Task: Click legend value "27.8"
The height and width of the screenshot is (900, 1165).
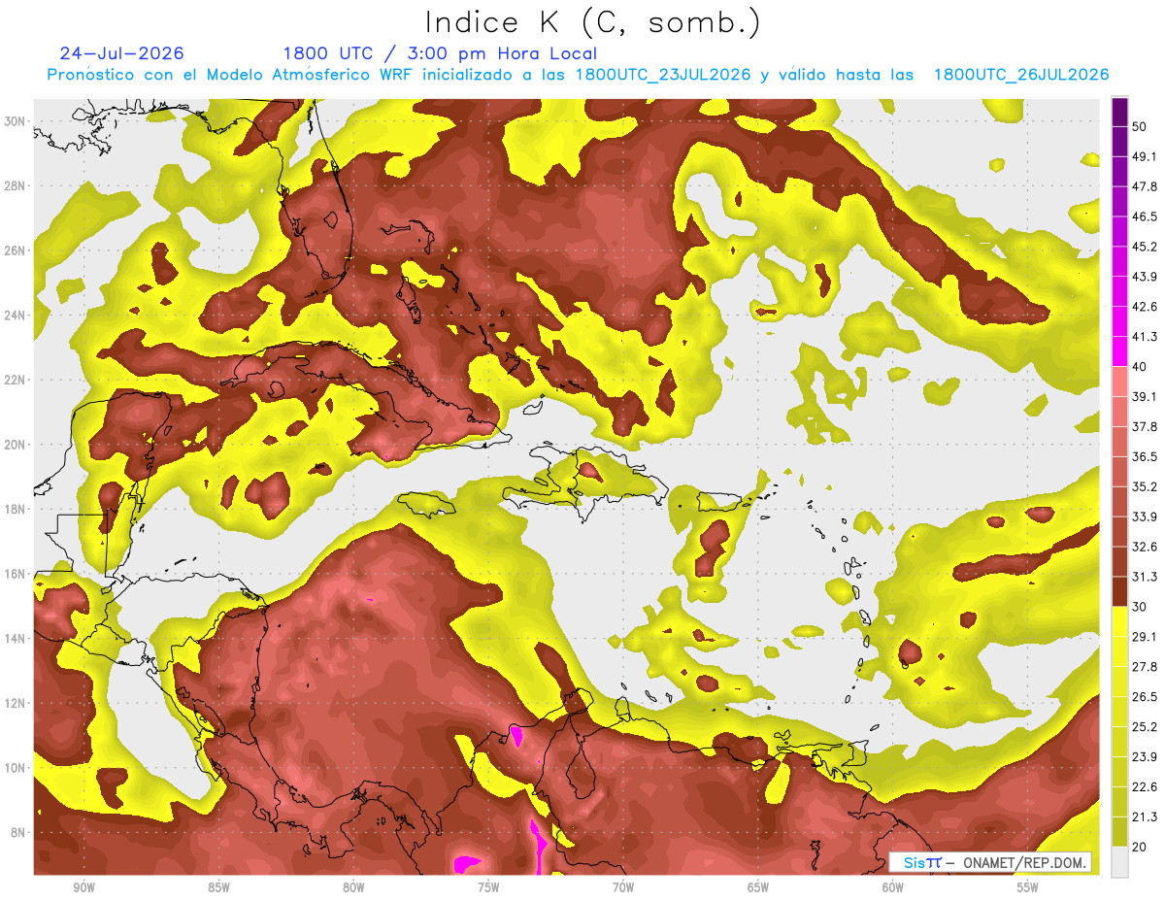Action: pyautogui.click(x=1145, y=666)
